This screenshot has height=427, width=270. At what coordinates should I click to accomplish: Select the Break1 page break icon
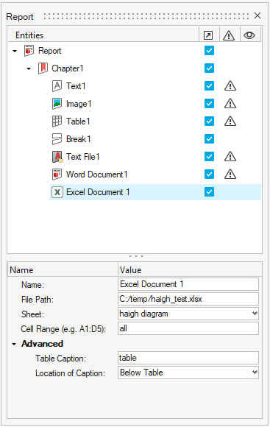click(x=57, y=139)
